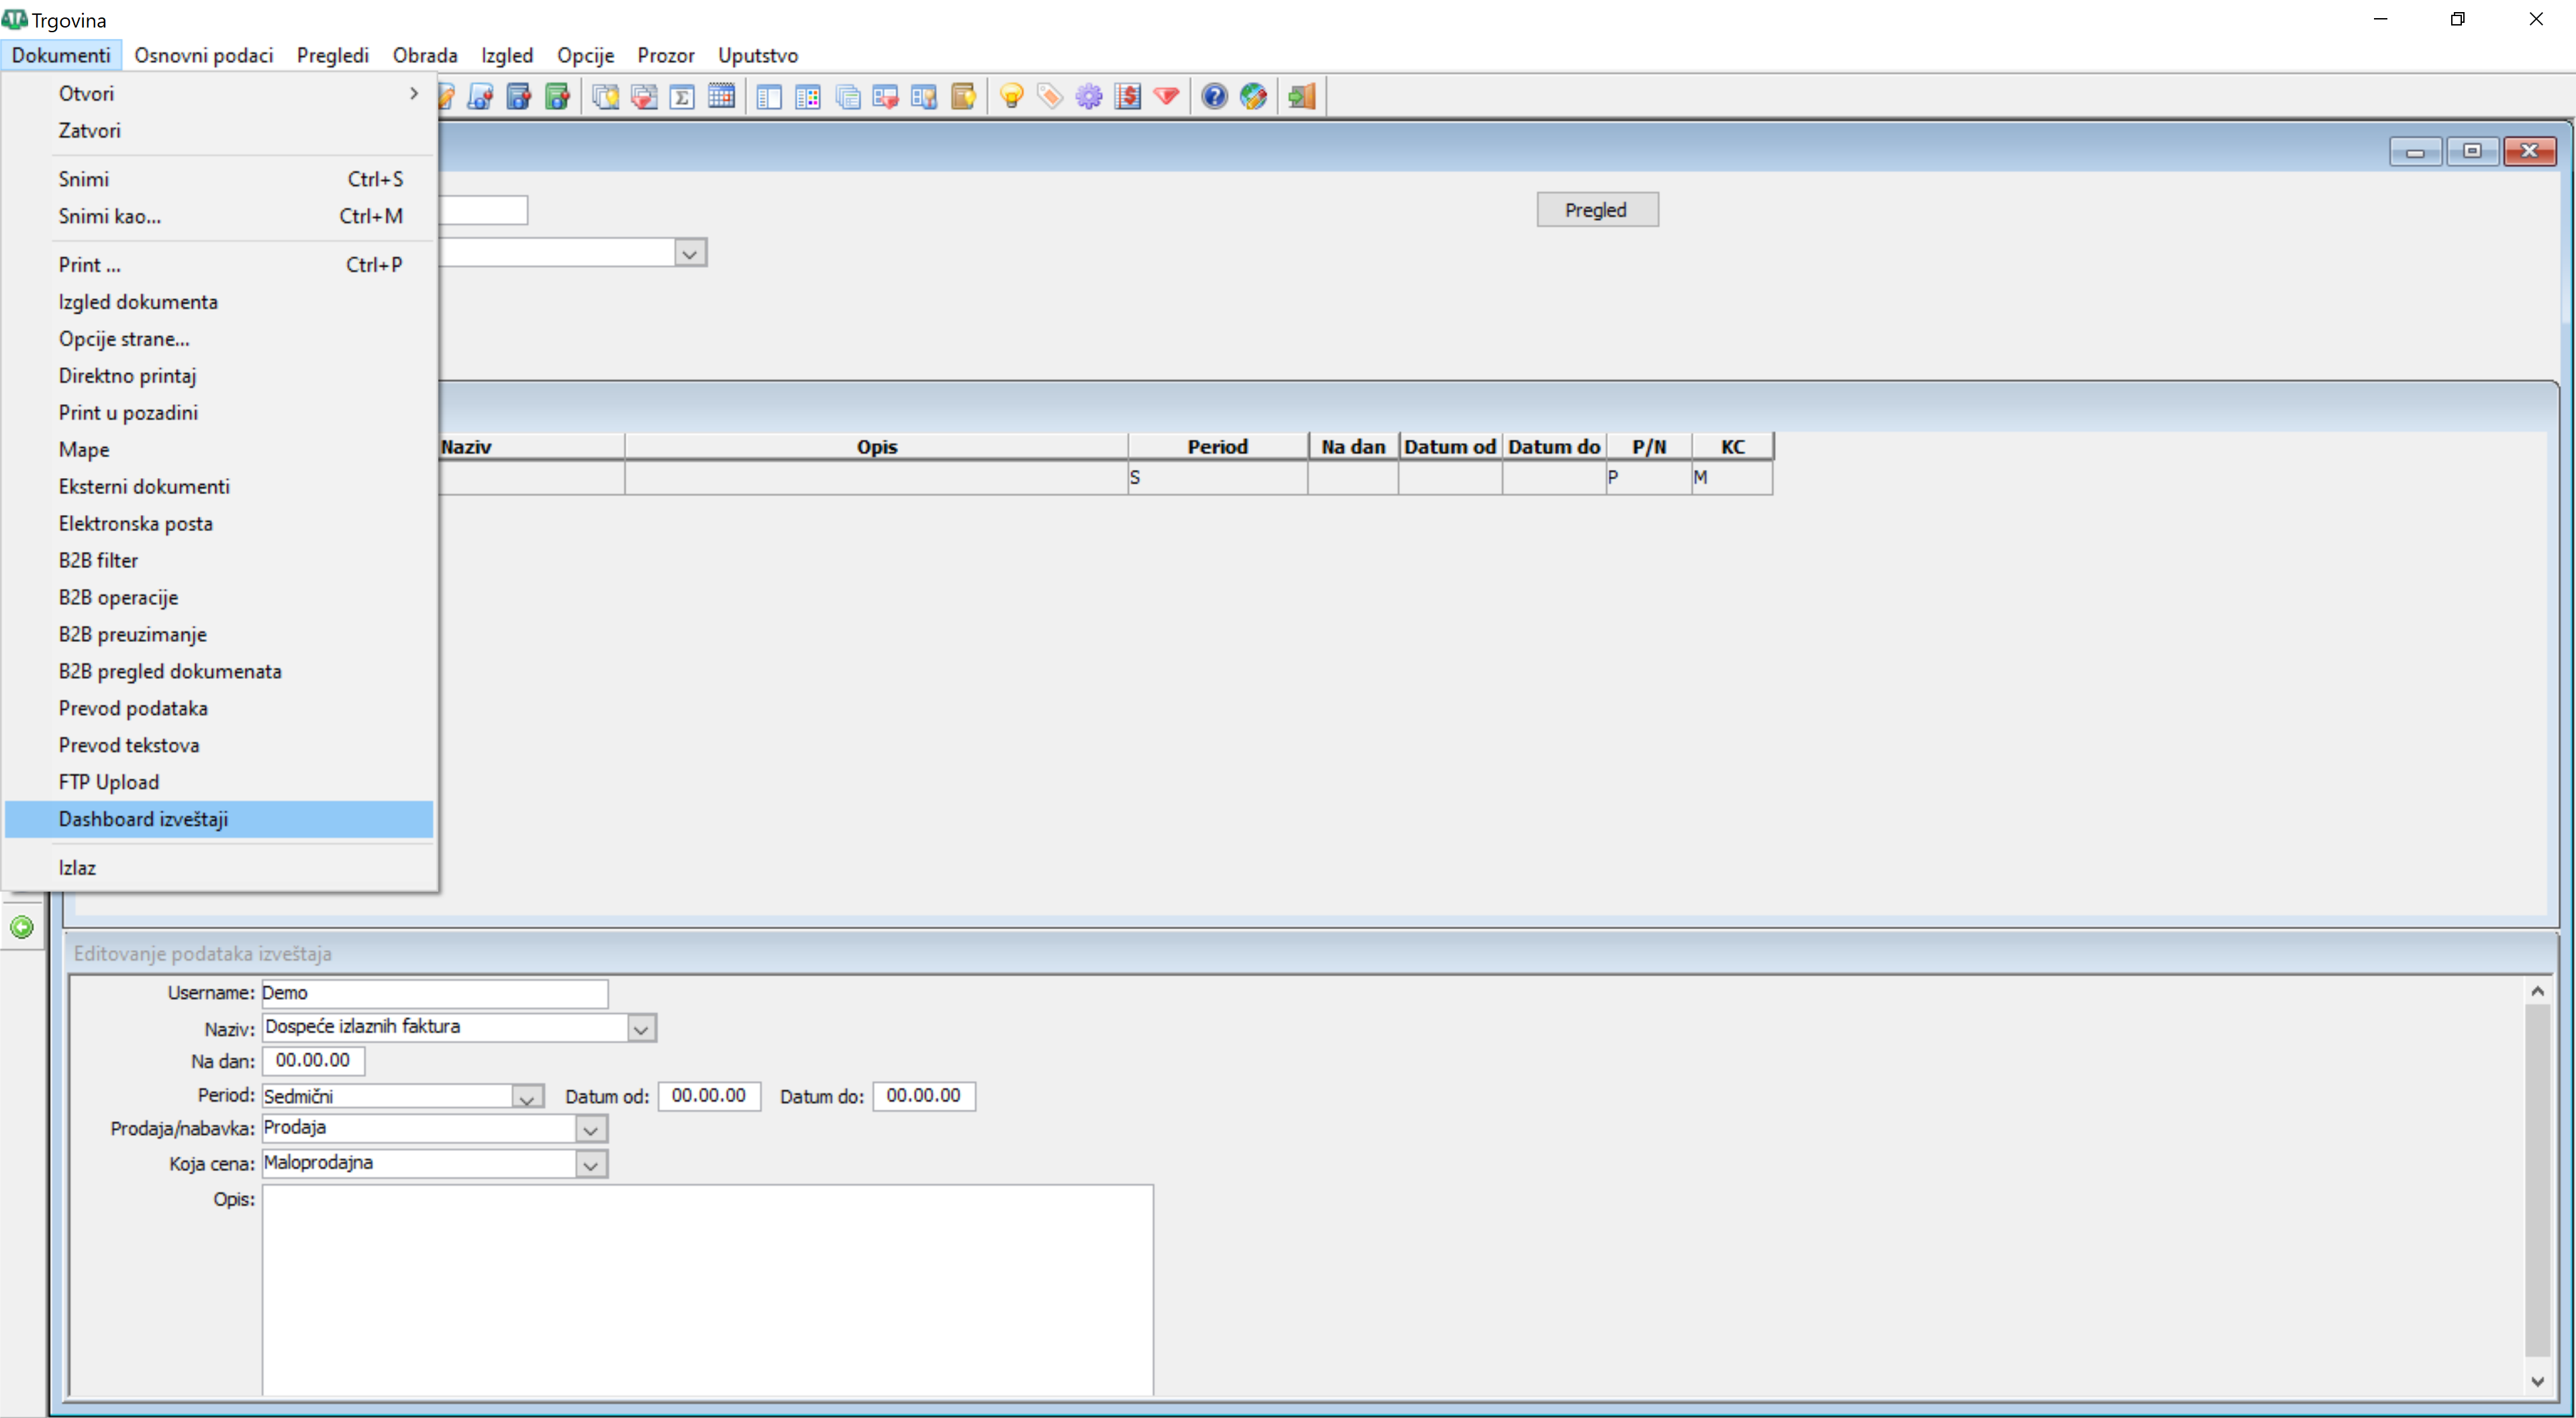The height and width of the screenshot is (1418, 2576).
Task: Open the calendar toolbar icon
Action: pyautogui.click(x=721, y=97)
